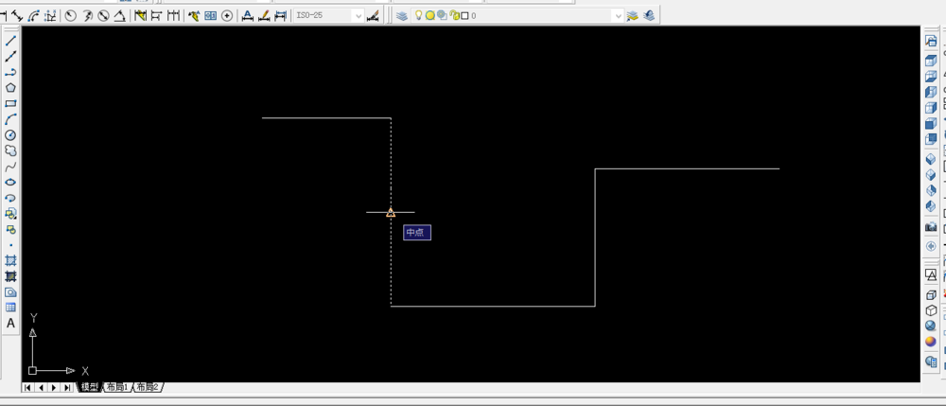
Task: Toggle layer 0 freeze sun icon
Action: (430, 16)
